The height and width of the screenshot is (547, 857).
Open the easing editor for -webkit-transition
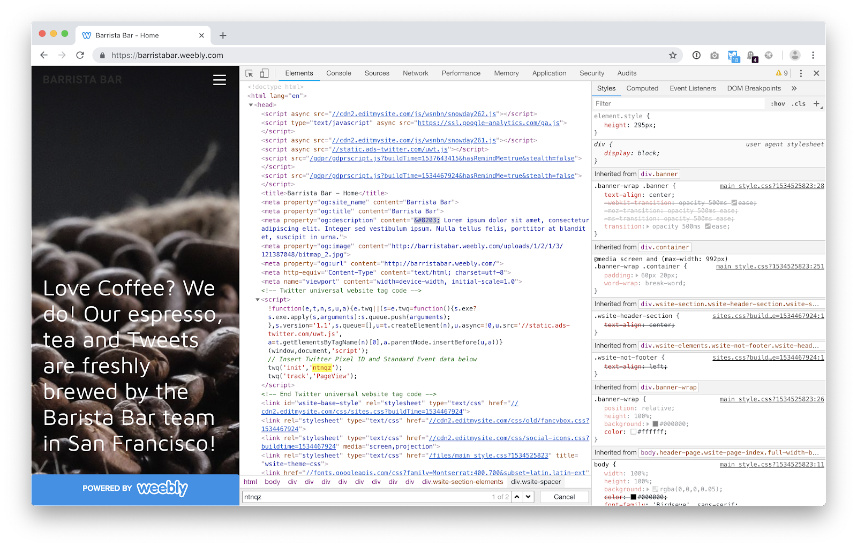(x=734, y=203)
